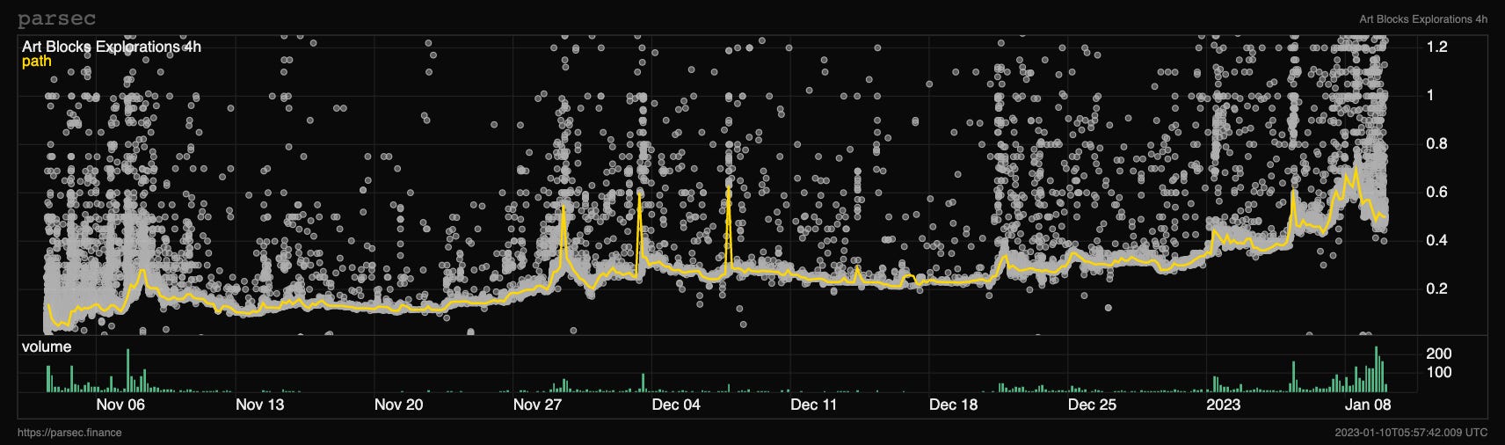Click the '2023' date axis label

1223,405
